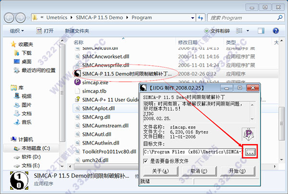Image resolution: width=288 pixels, height=194 pixels.
Task: Select umch2d.dll file
Action: pos(95,160)
